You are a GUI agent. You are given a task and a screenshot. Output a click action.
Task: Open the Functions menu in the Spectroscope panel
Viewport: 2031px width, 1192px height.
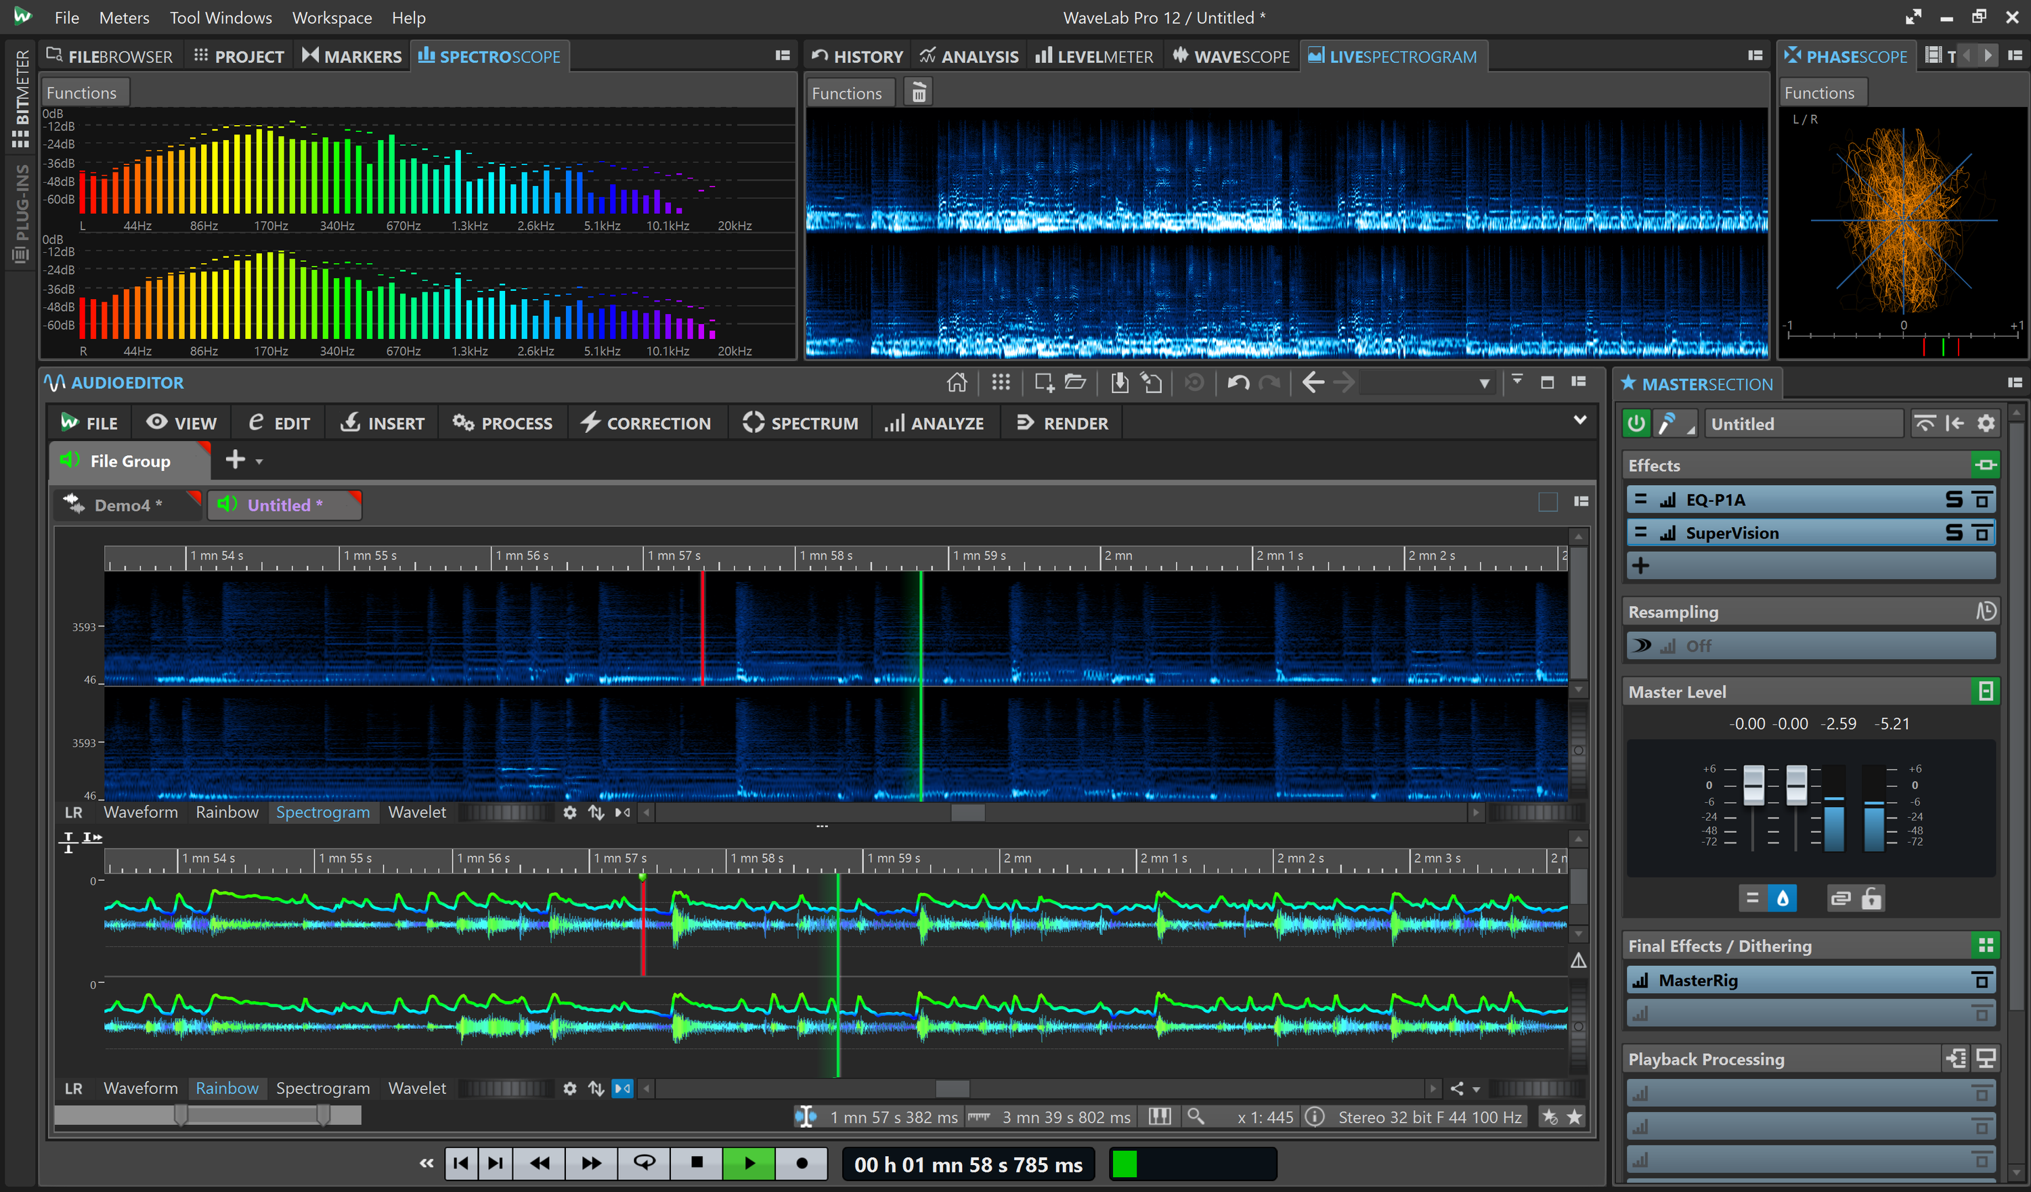point(85,92)
